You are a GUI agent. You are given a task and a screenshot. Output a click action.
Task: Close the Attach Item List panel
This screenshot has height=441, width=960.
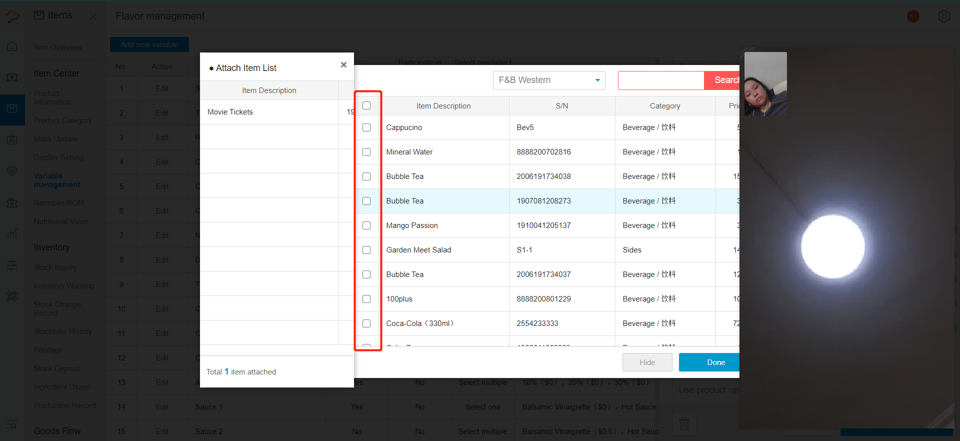point(343,65)
